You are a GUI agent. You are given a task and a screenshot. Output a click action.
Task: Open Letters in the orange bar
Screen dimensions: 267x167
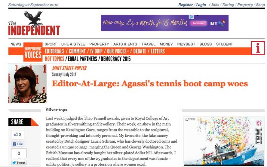(158, 51)
